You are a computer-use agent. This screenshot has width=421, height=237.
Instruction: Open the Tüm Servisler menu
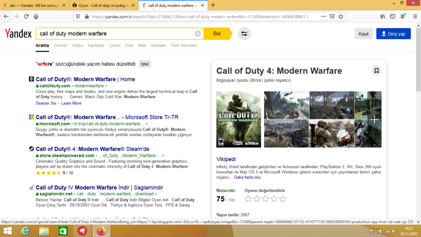pyautogui.click(x=184, y=45)
